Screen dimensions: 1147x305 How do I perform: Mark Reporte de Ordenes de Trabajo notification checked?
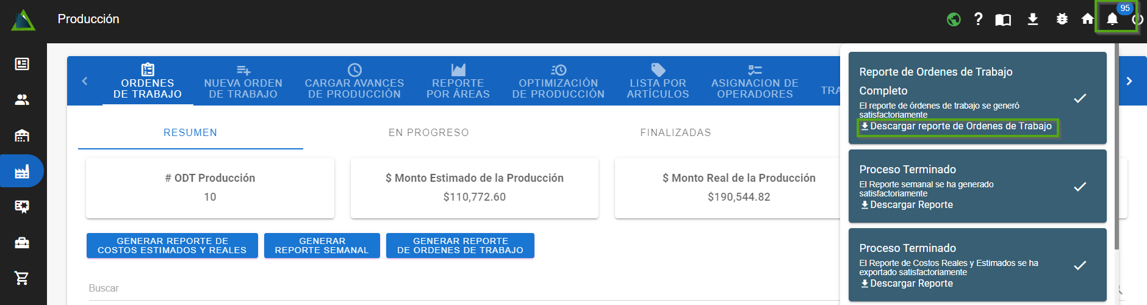(1080, 98)
